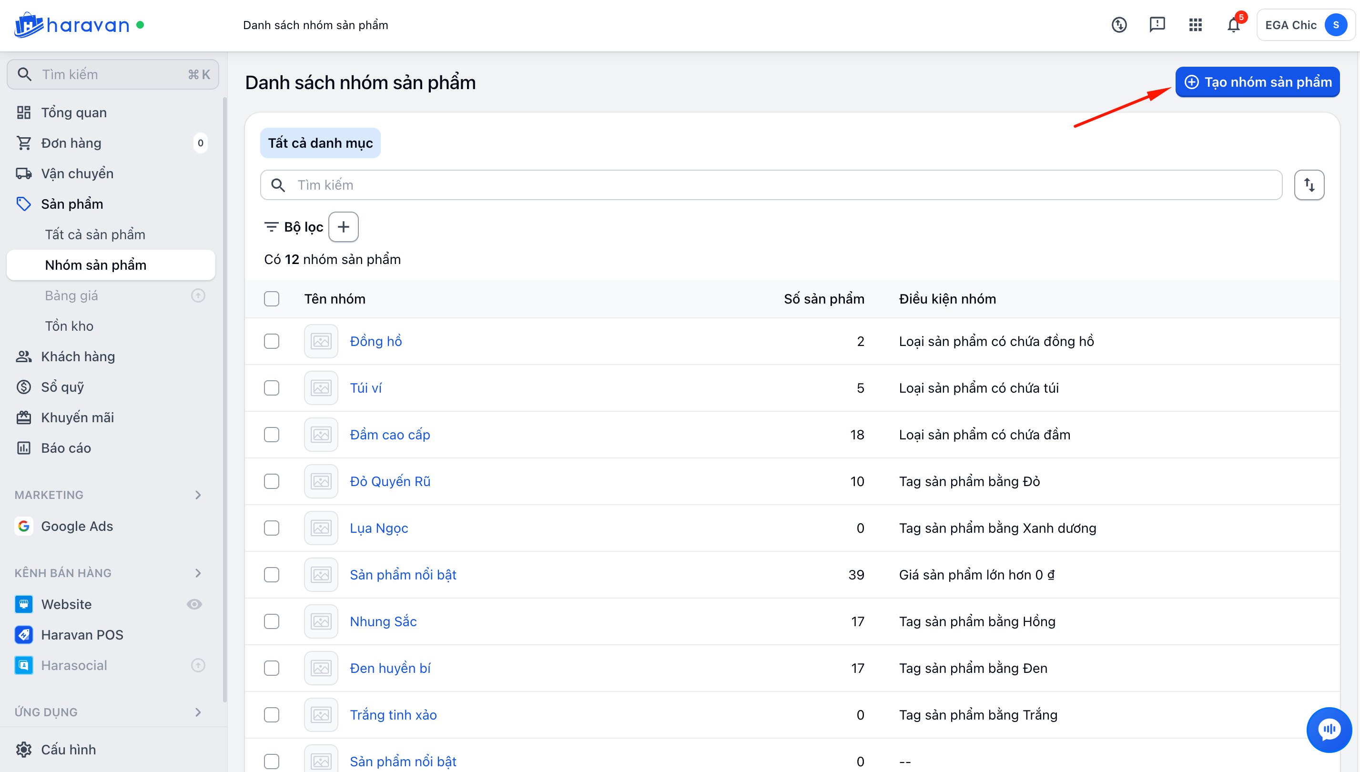Image resolution: width=1360 pixels, height=772 pixels.
Task: Expand the MARKETING section chevron
Action: coord(198,495)
